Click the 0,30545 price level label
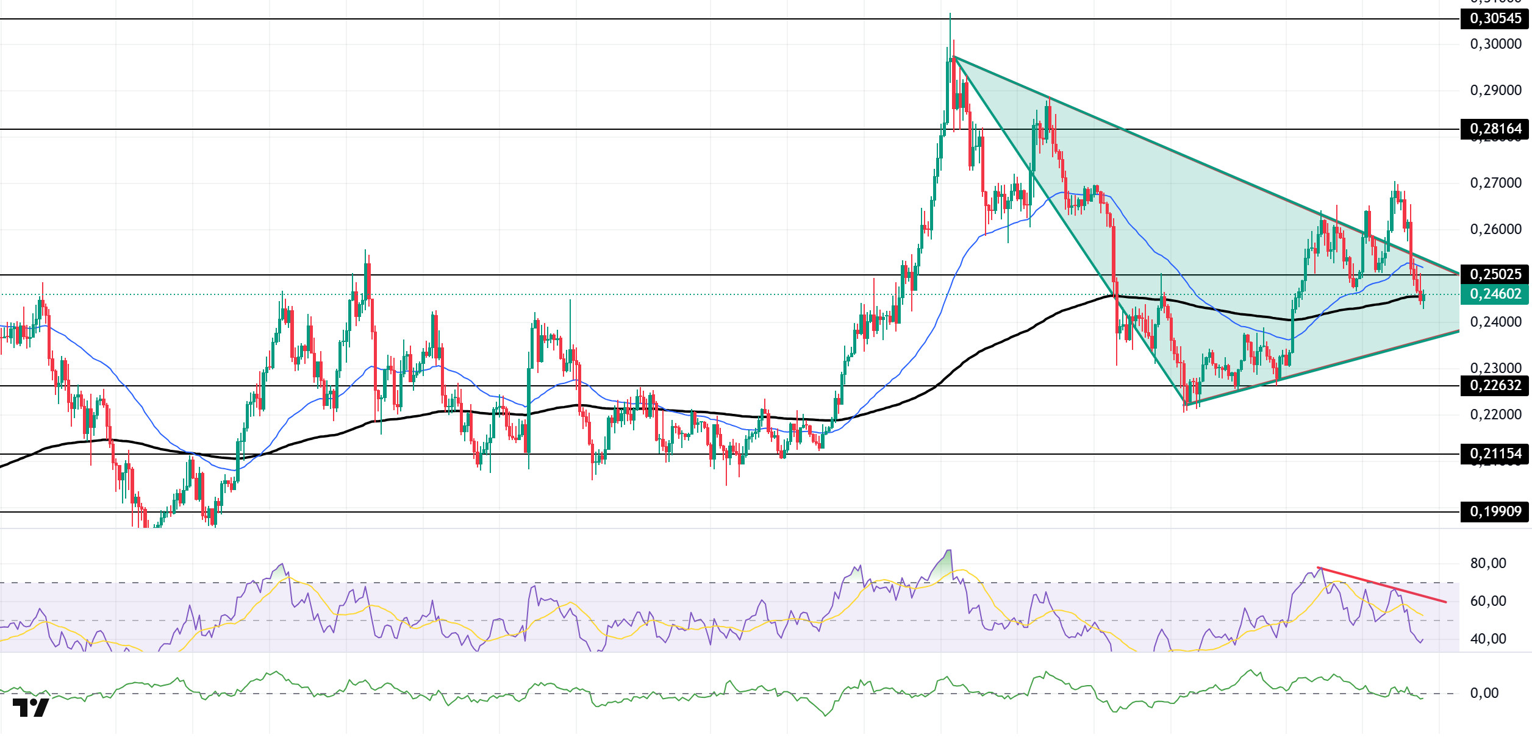Image resolution: width=1532 pixels, height=743 pixels. click(x=1495, y=19)
